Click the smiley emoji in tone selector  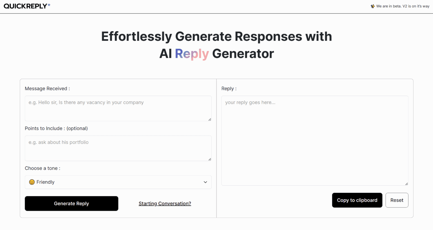(x=32, y=182)
